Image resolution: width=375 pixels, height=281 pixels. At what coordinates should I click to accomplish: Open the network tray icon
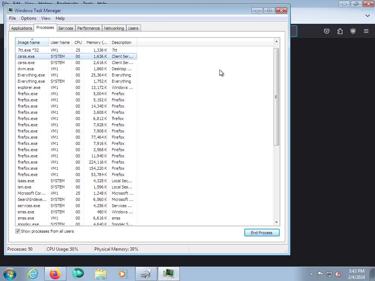tap(329, 274)
